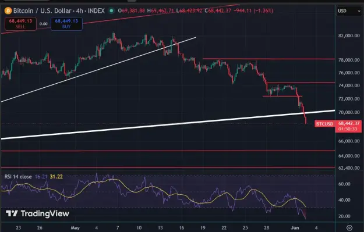This screenshot has width=364, height=232.
Task: Click the 82,000.00 price scale label
Action: click(349, 35)
